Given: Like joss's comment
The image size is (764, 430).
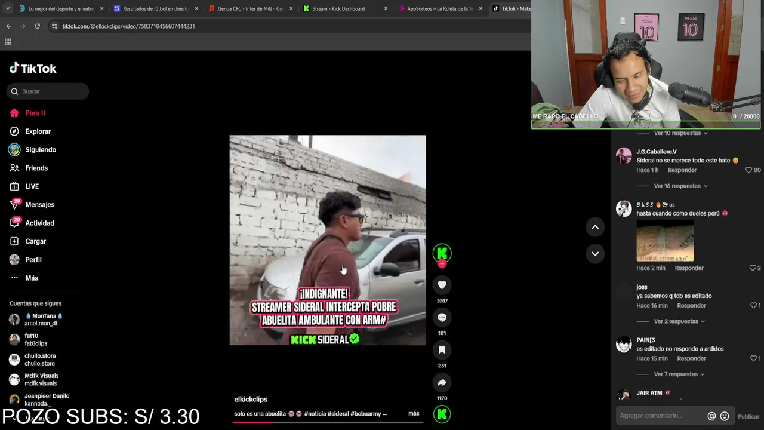Looking at the screenshot, I should click(753, 306).
